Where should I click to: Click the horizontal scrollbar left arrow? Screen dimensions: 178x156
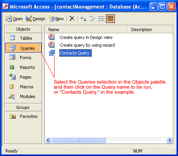click(x=48, y=140)
